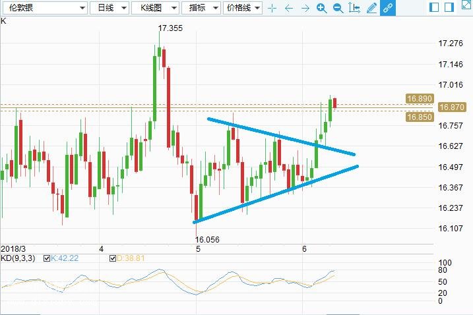The height and width of the screenshot is (315, 473).
Task: Activate the crosshair cursor tool
Action: click(272, 8)
